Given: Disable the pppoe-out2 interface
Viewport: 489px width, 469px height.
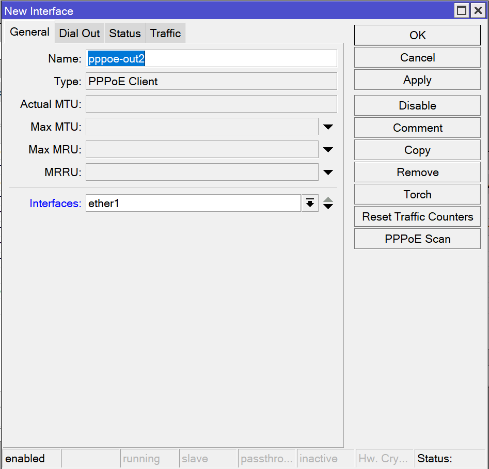Looking at the screenshot, I should point(417,106).
